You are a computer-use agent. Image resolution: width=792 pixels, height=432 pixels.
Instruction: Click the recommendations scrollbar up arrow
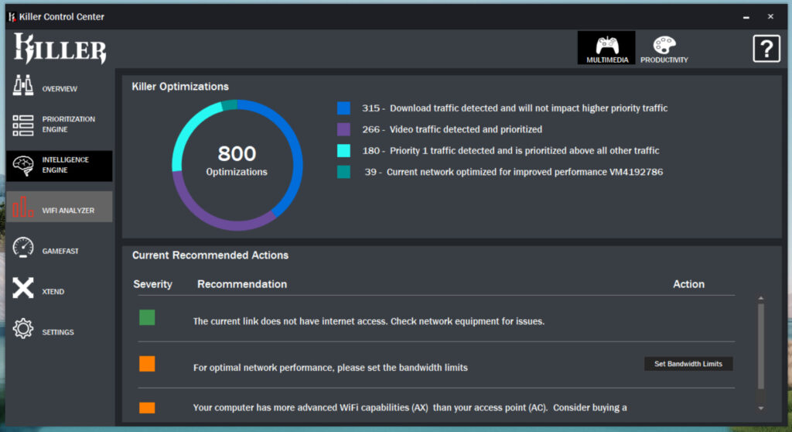click(x=761, y=298)
